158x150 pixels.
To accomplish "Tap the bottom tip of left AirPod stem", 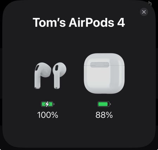I will coord(38,87).
